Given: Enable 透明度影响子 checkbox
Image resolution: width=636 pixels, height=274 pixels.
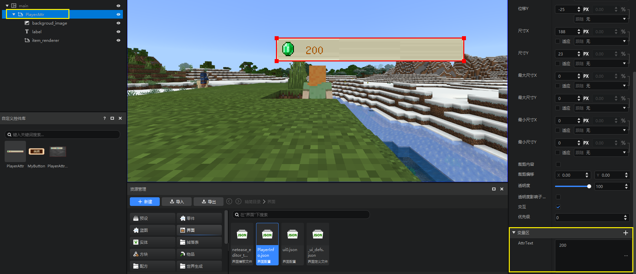Looking at the screenshot, I should pyautogui.click(x=558, y=197).
